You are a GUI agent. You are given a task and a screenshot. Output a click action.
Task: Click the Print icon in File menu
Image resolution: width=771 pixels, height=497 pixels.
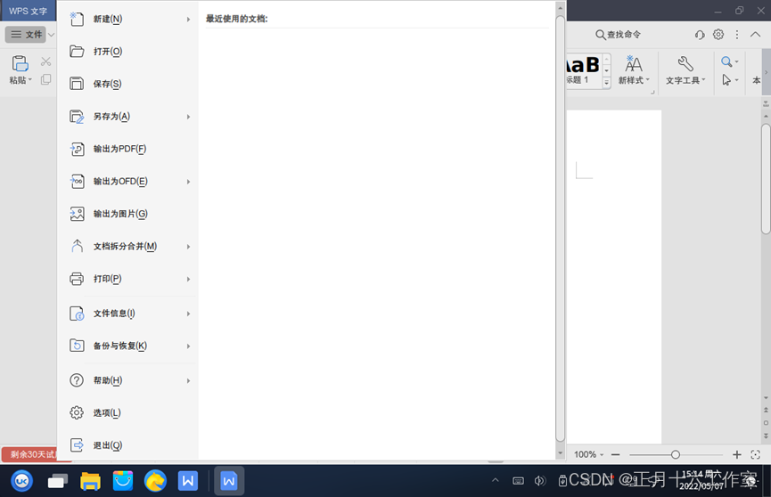77,279
